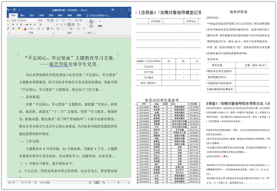Click the page count in status bar

pos(12,182)
